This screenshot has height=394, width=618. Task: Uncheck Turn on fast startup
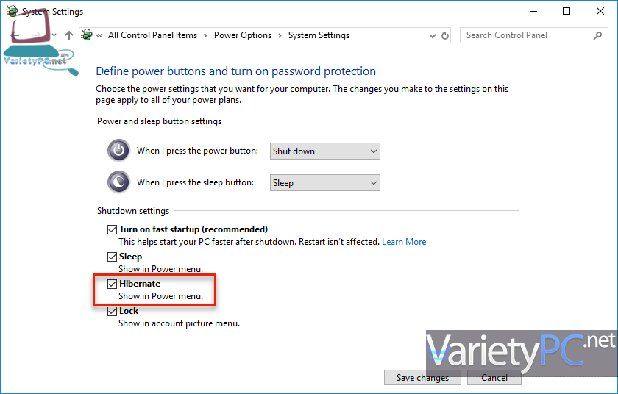pos(113,229)
